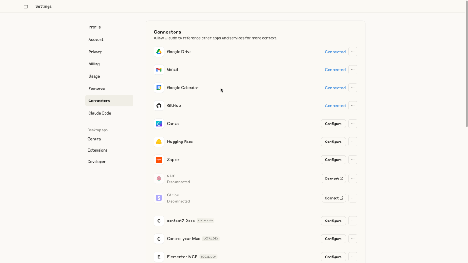Click the context7 Docs letter icon

pyautogui.click(x=159, y=221)
